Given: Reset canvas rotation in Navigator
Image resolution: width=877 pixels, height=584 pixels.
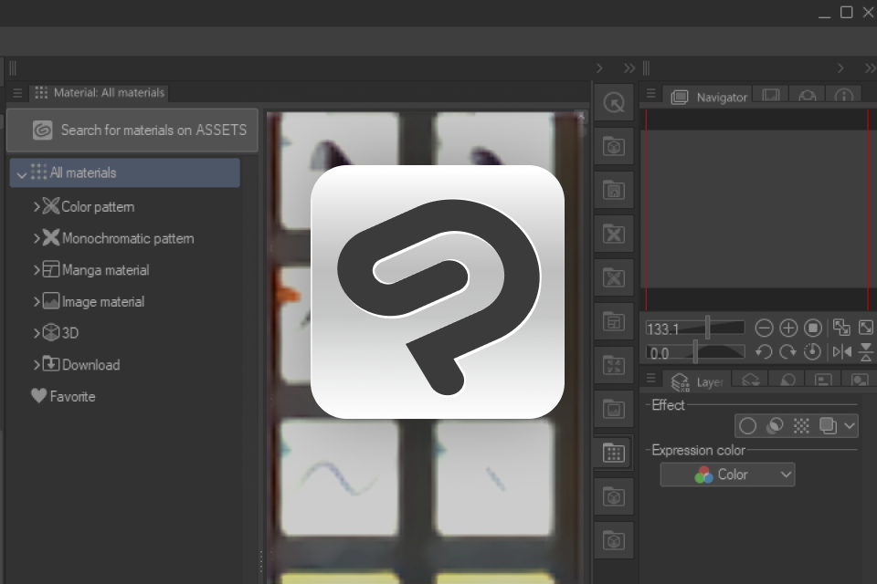Looking at the screenshot, I should click(x=812, y=351).
